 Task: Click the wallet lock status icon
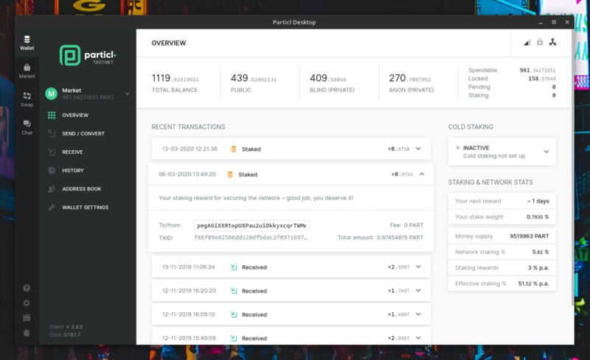click(x=540, y=42)
